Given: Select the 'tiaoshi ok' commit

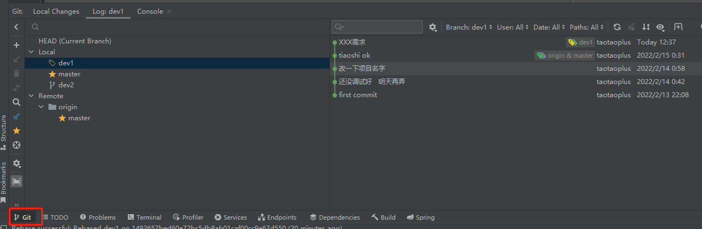Looking at the screenshot, I should pyautogui.click(x=516, y=55).
